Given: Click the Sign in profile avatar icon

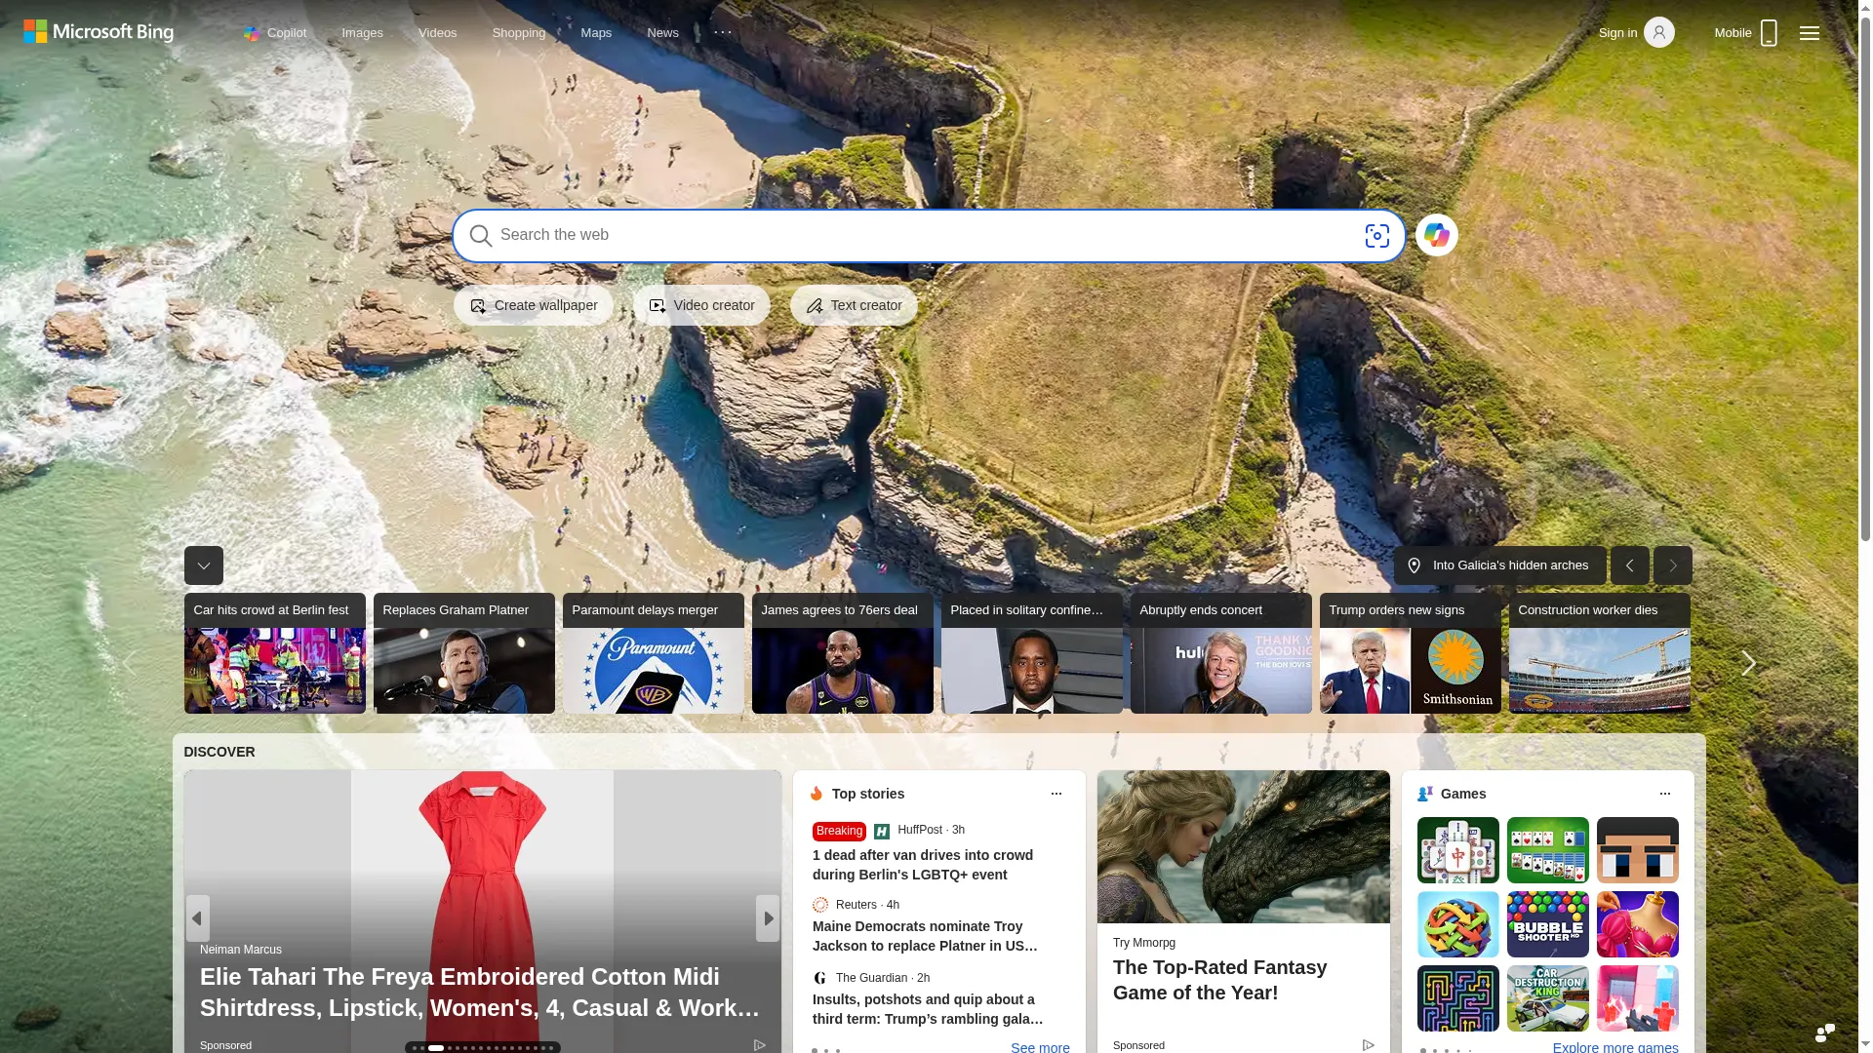Looking at the screenshot, I should [1658, 32].
